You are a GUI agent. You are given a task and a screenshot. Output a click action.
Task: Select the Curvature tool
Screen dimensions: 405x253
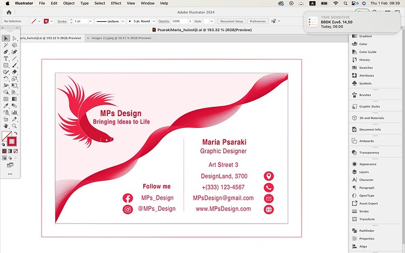point(15,52)
